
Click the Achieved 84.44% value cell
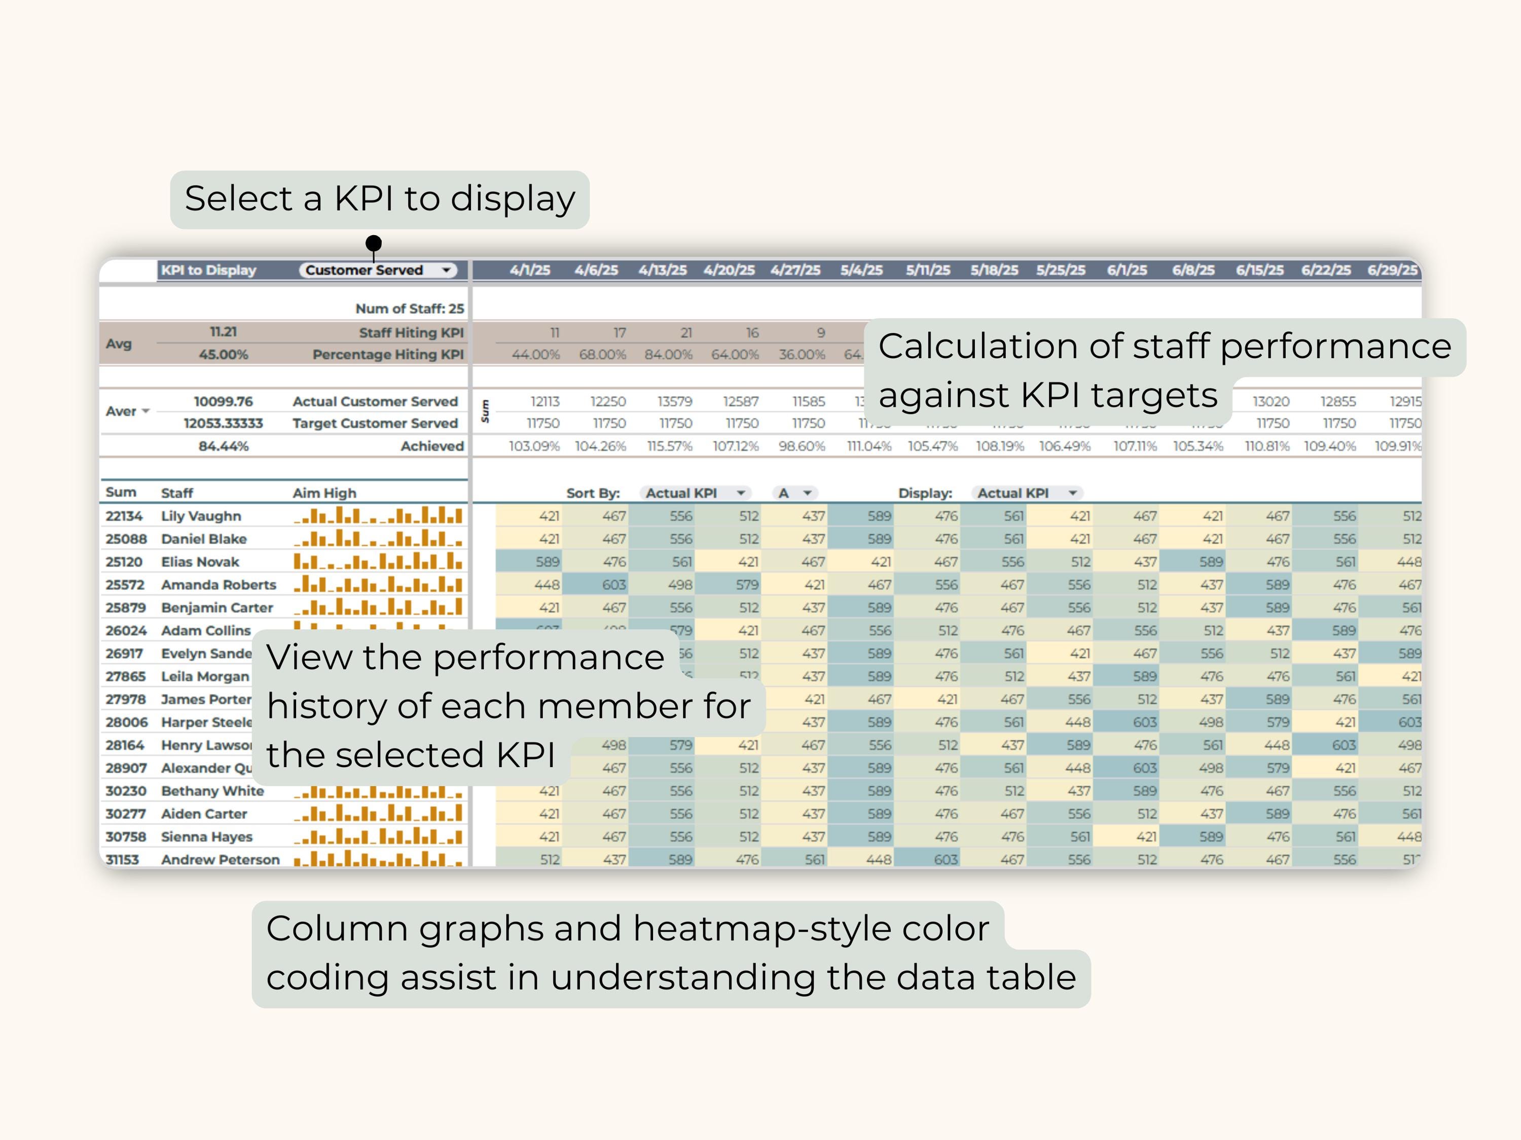click(224, 446)
